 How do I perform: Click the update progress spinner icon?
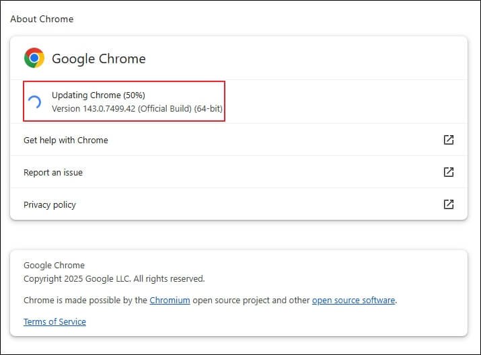coord(35,102)
